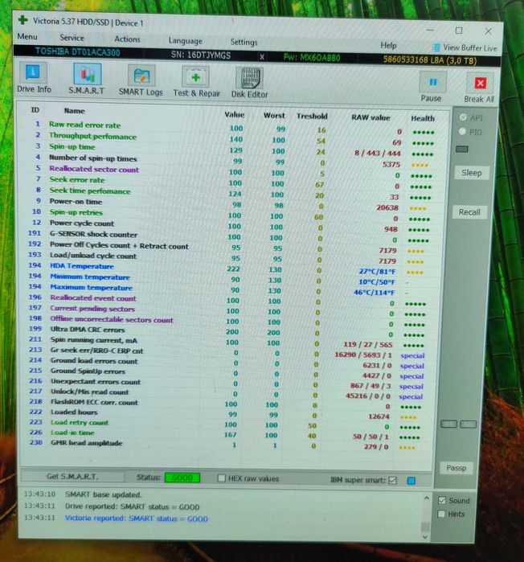The height and width of the screenshot is (562, 524).
Task: Click log line Victoria reported SMART status
Action: click(136, 519)
